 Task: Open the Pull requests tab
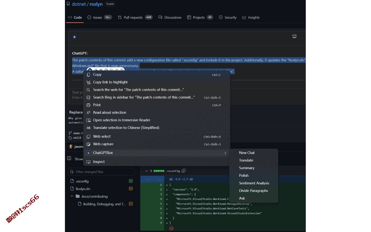(x=135, y=17)
